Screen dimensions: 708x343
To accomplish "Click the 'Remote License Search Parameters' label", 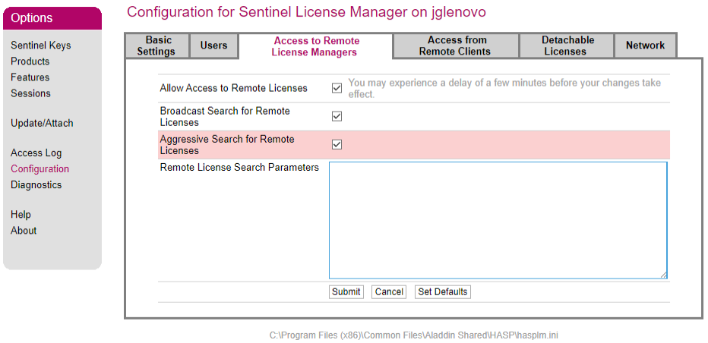I will (239, 168).
